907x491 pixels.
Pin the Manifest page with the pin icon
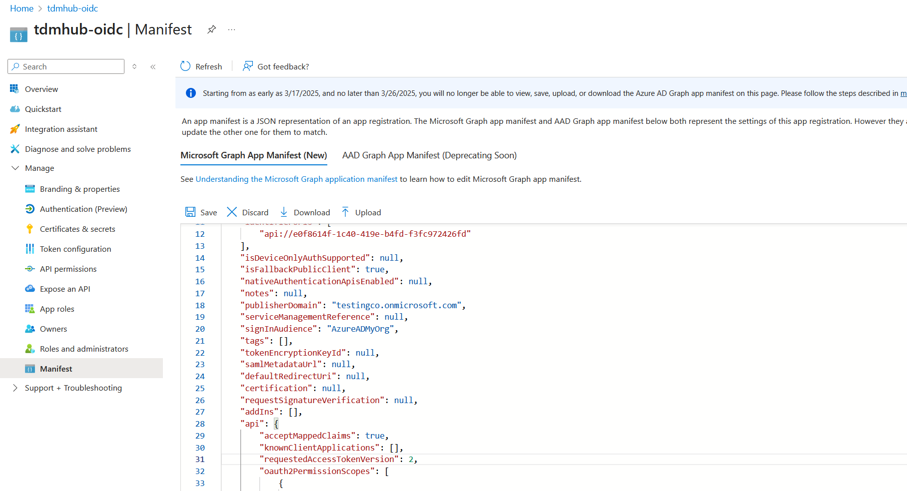pos(211,29)
